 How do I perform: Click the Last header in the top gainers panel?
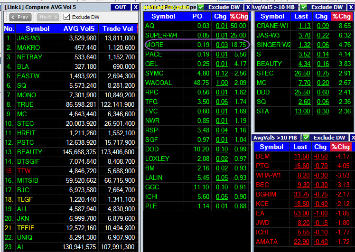(301, 17)
